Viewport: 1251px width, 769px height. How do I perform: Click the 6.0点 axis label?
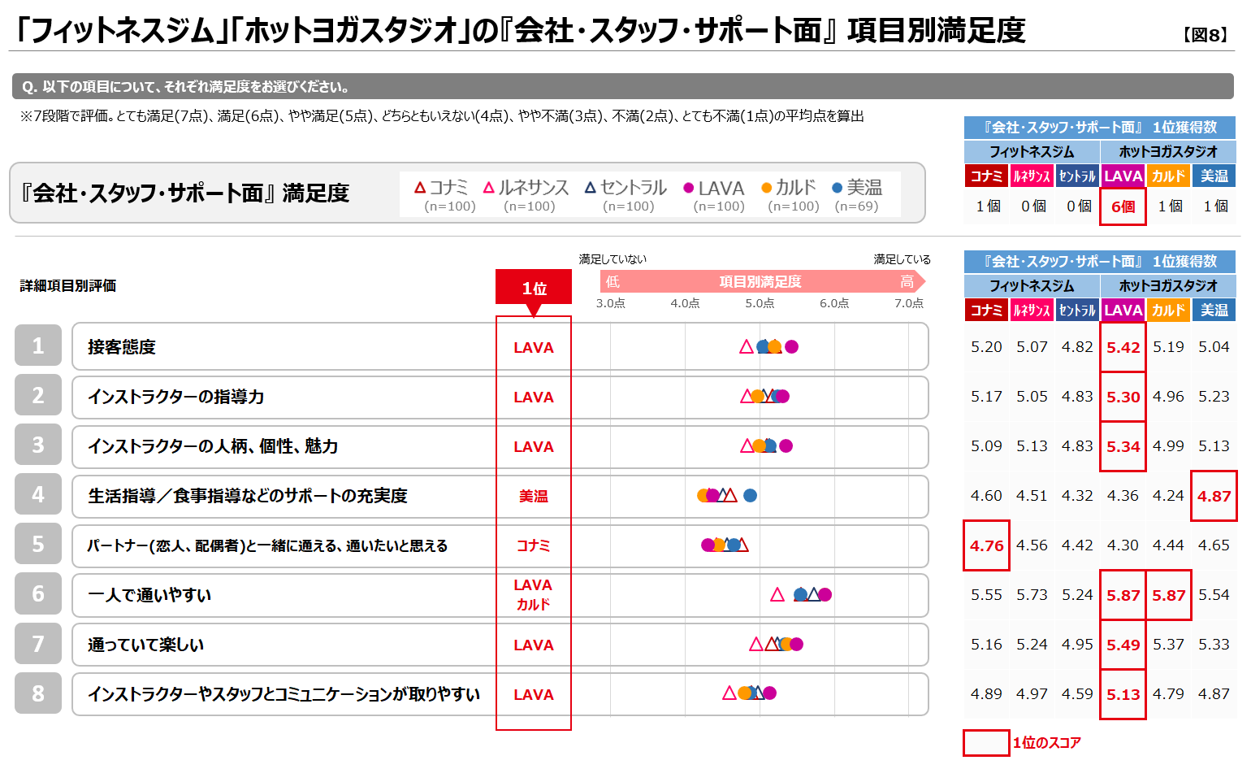click(834, 303)
